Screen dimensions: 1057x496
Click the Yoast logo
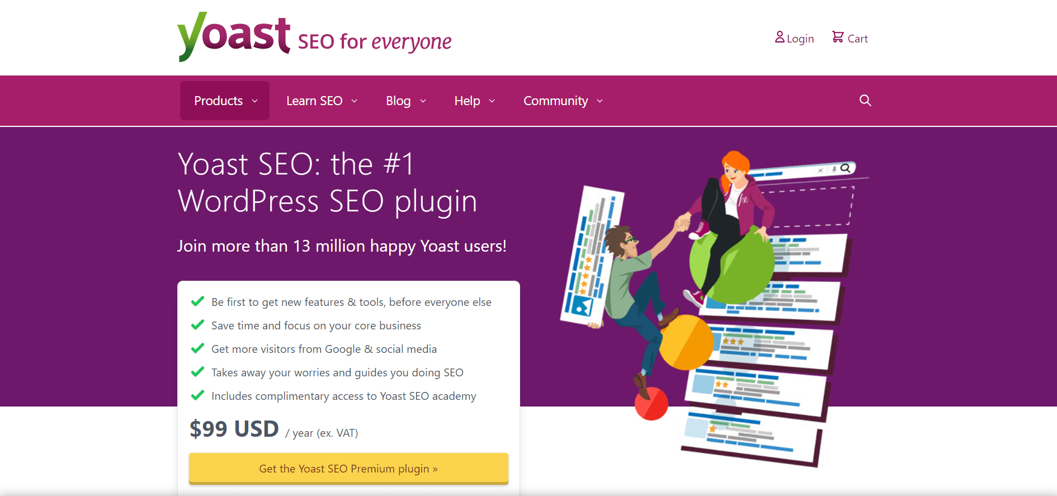pyautogui.click(x=234, y=36)
